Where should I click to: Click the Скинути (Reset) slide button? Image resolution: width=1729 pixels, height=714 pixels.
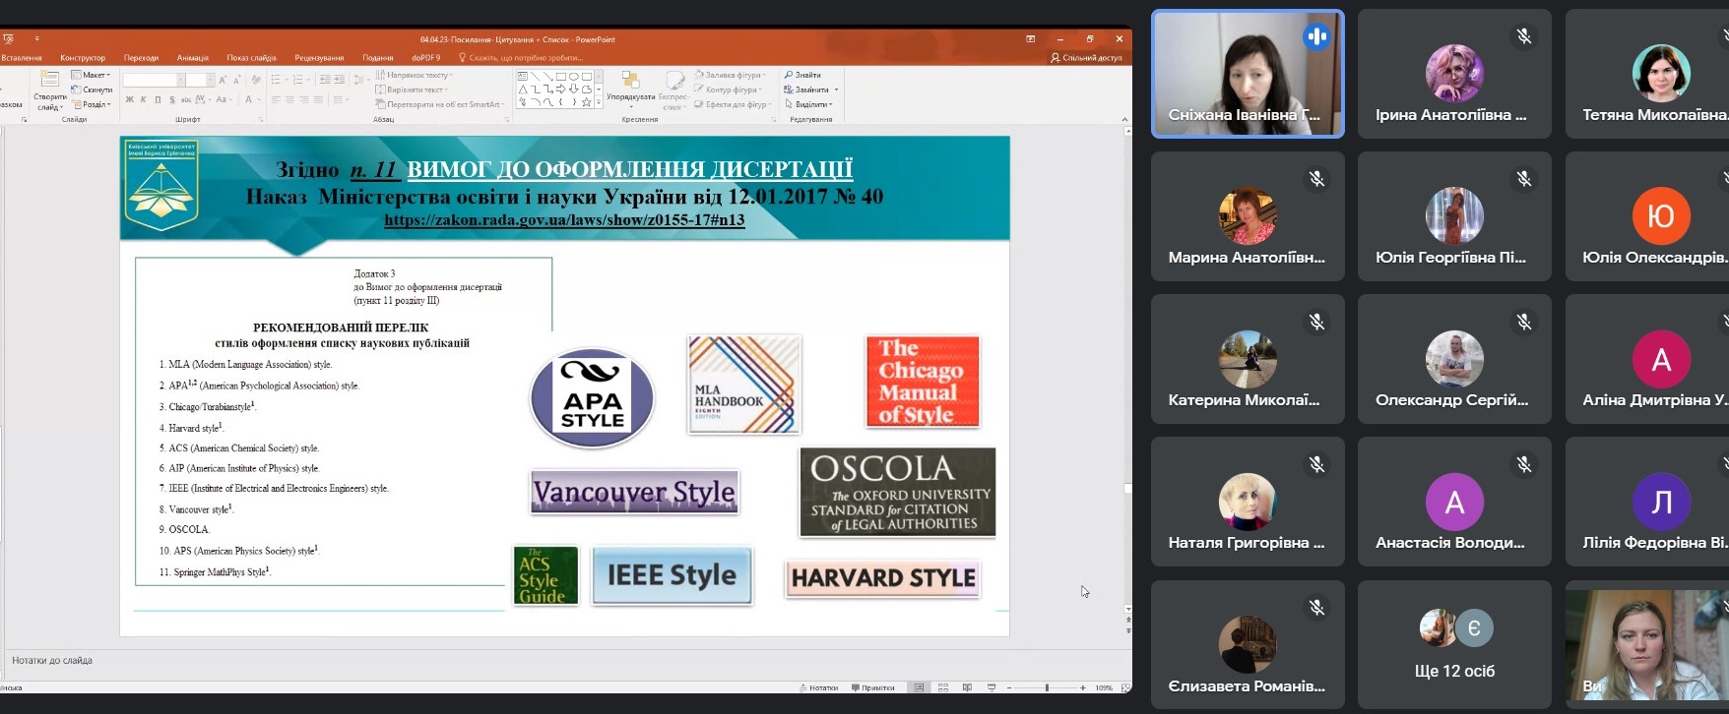(93, 89)
